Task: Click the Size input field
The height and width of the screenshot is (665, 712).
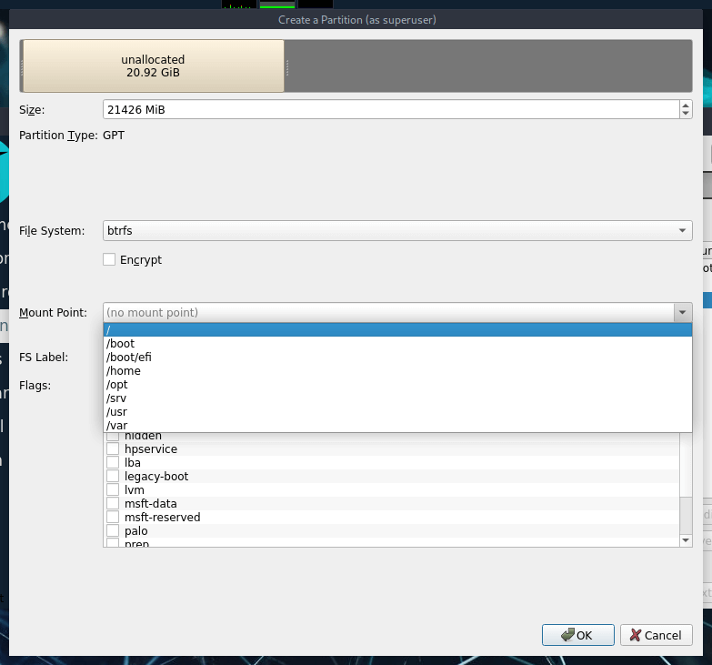Action: pyautogui.click(x=389, y=109)
